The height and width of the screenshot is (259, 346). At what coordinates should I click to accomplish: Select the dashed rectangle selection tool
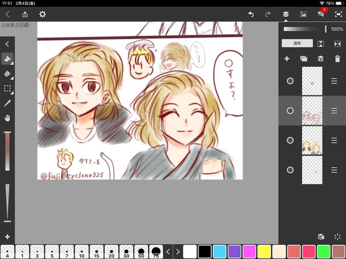point(7,88)
